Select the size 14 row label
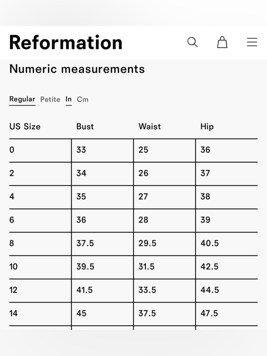Viewport: 267px width, 356px height. click(13, 313)
